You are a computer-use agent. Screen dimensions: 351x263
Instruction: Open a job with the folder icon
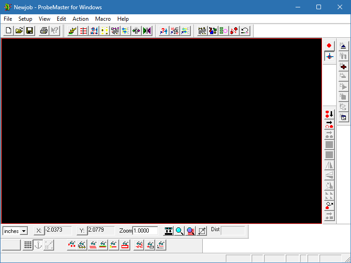coord(19,31)
